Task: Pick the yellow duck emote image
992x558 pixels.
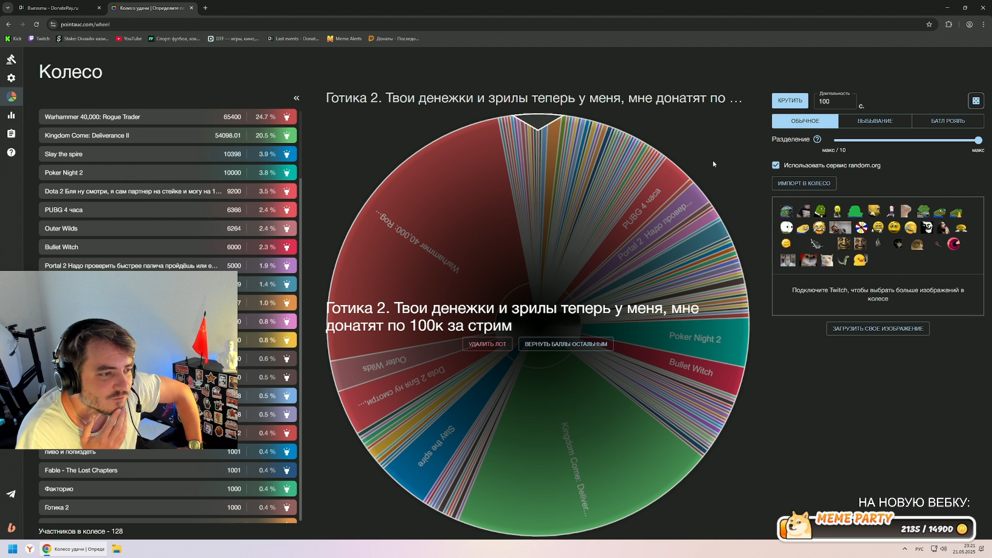Action: 860,260
